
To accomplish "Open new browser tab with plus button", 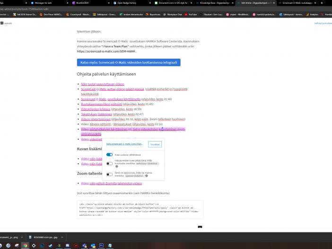I will (322, 3).
